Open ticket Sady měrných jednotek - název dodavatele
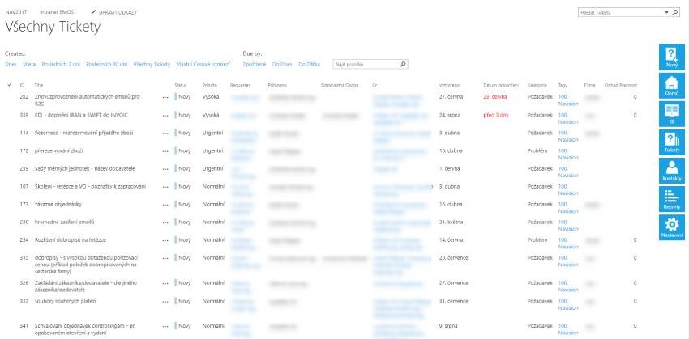 point(85,169)
